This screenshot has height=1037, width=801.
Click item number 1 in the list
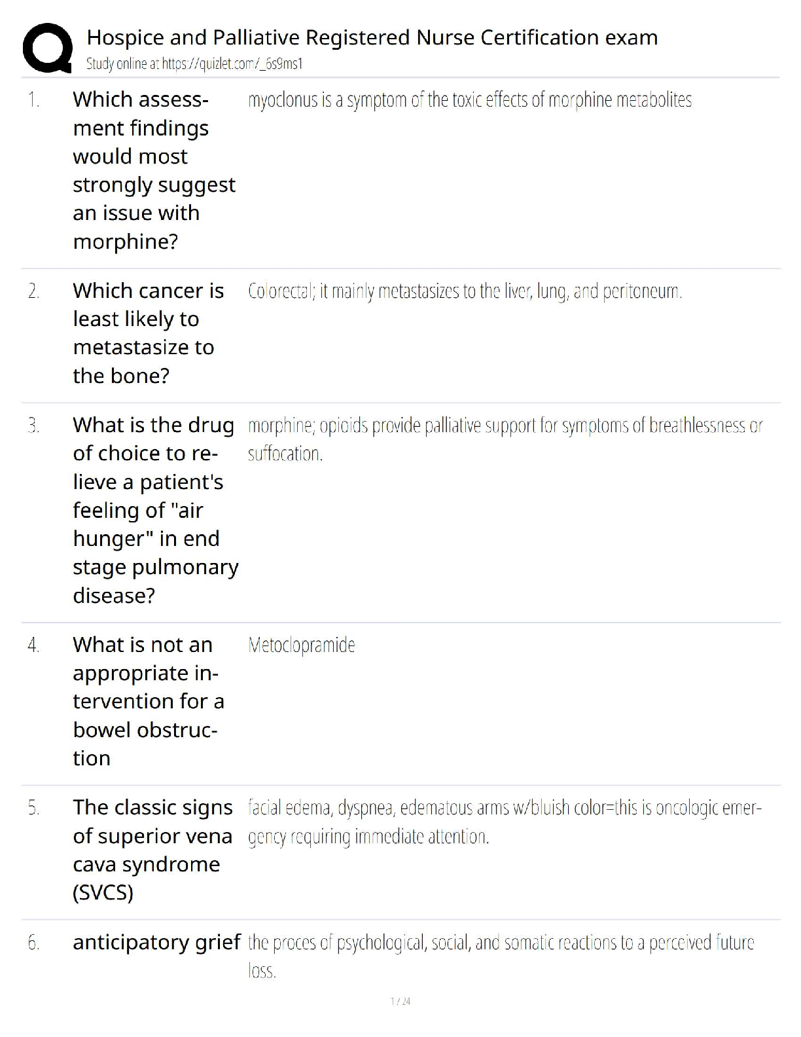33,100
